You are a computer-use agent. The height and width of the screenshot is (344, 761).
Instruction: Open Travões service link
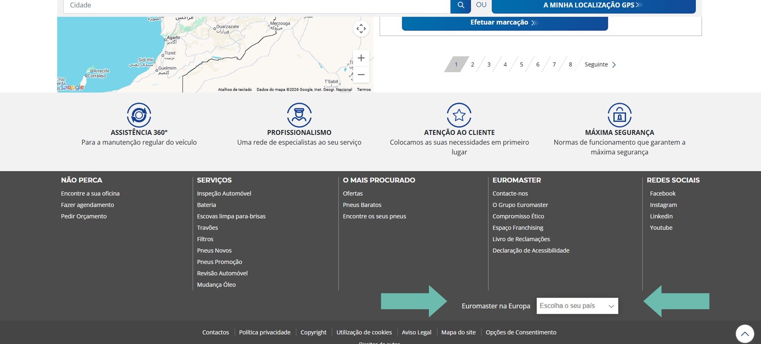tap(207, 227)
